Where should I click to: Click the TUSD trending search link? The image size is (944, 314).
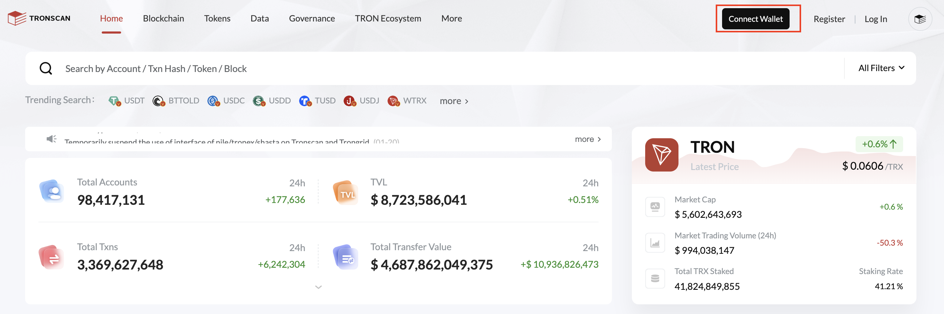[x=325, y=101]
